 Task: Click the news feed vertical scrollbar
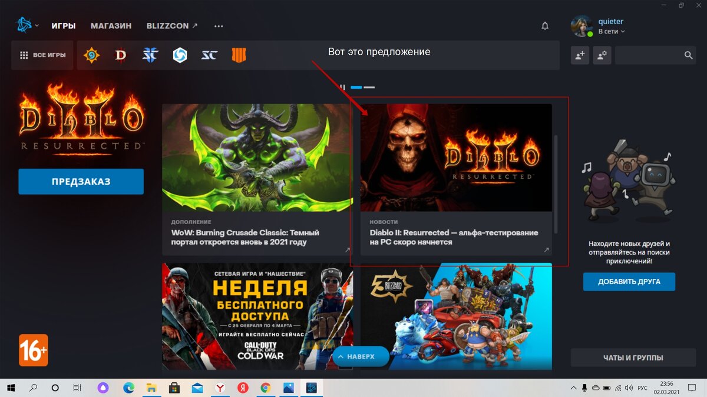click(x=556, y=184)
